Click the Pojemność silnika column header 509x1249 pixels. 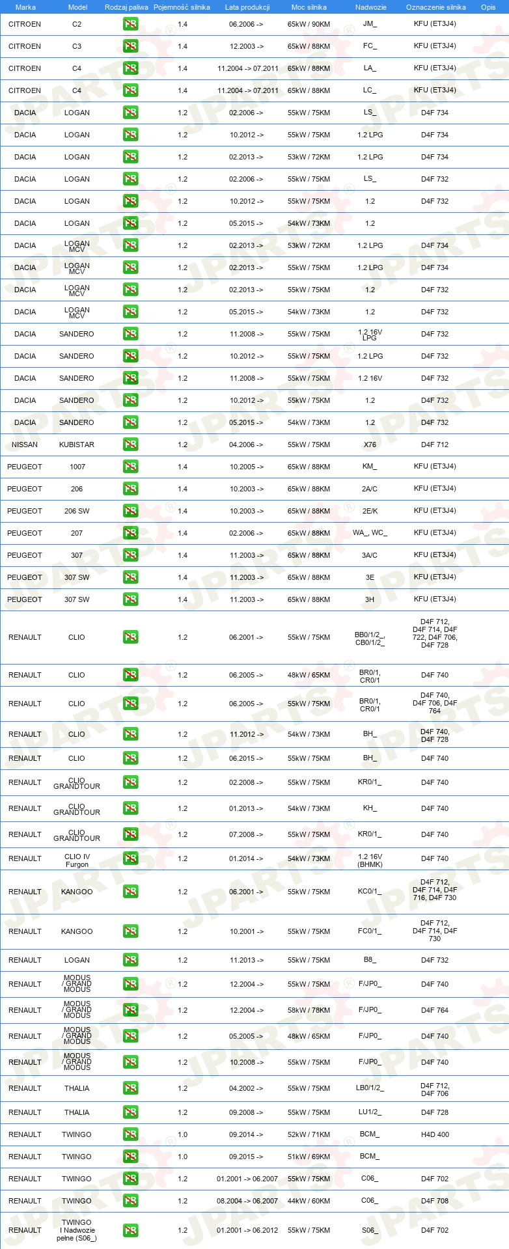tap(182, 7)
